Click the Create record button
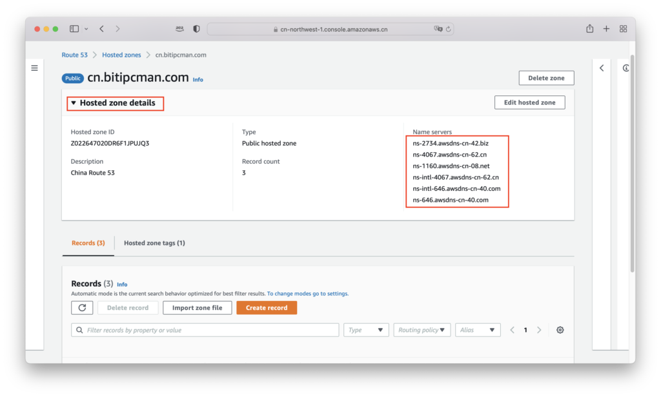This screenshot has width=661, height=397. (267, 307)
